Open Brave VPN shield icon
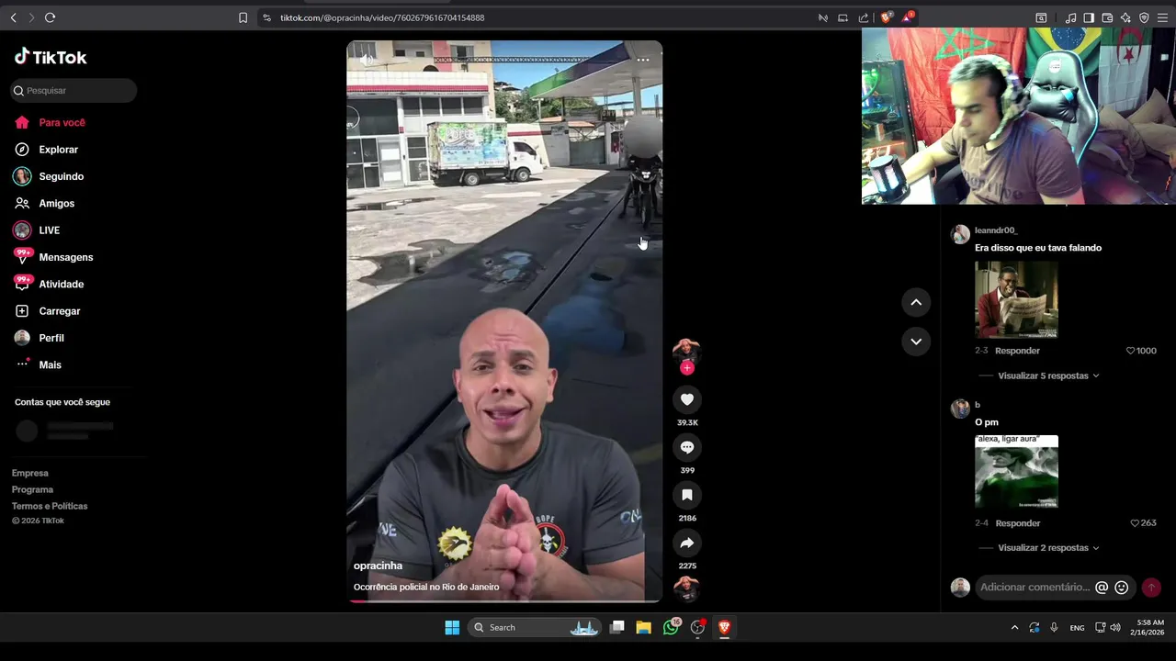The width and height of the screenshot is (1176, 661). [1144, 17]
